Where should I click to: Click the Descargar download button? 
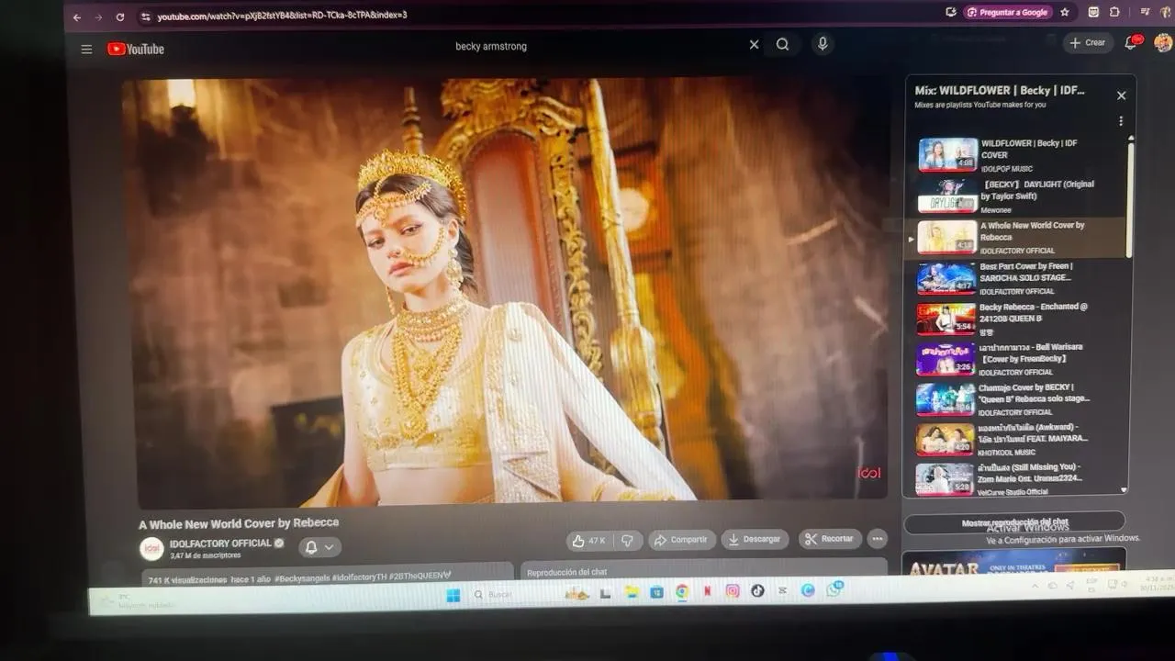pyautogui.click(x=755, y=539)
